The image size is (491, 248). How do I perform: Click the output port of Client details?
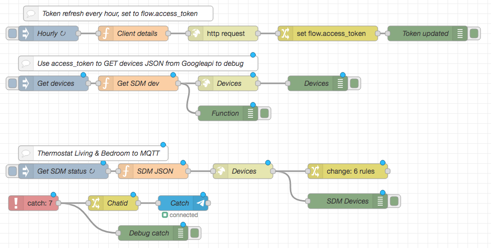pos(168,33)
